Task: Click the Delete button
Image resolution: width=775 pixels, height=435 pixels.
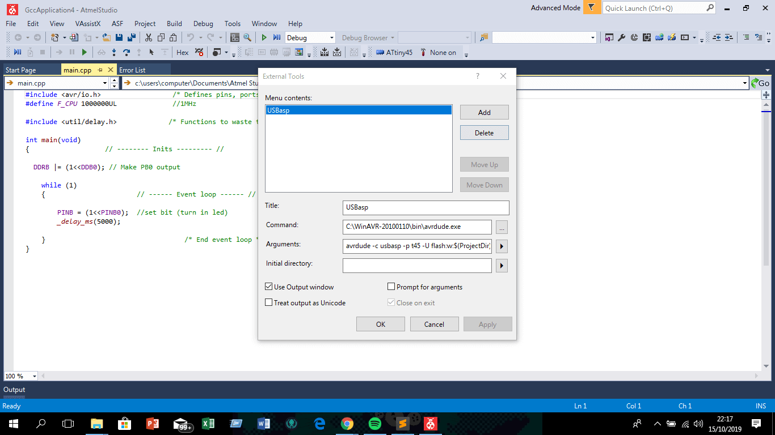Action: (485, 133)
